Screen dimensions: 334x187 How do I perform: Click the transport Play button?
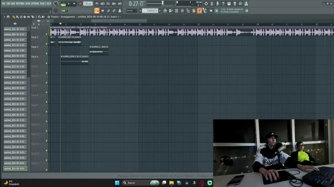[x=69, y=4]
